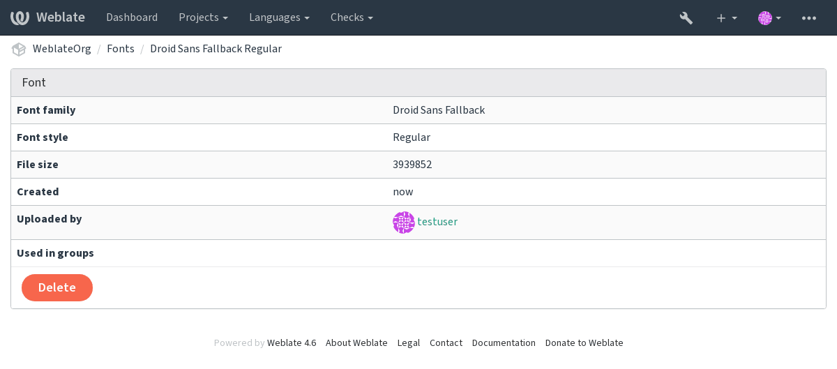
Task: Click the Created label
Action: click(38, 192)
